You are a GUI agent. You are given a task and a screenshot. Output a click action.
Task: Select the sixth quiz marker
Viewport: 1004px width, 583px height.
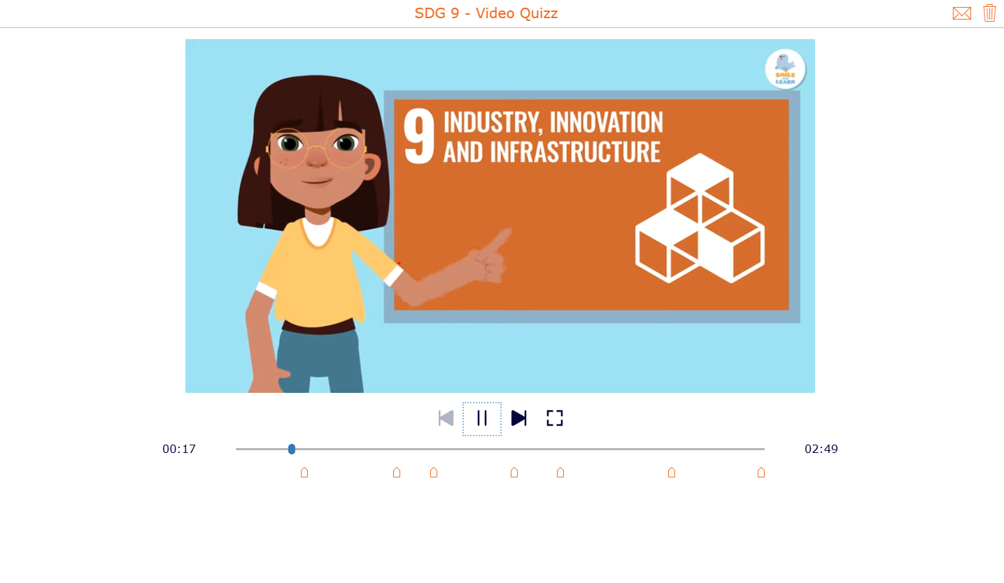(x=672, y=473)
